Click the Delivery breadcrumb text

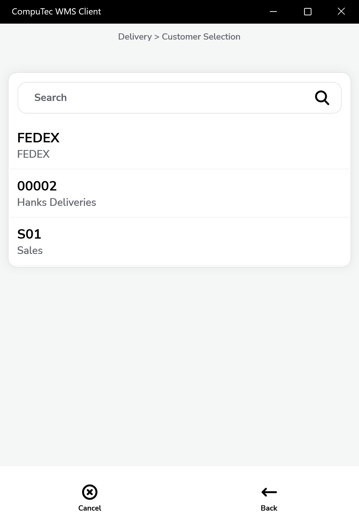point(135,37)
